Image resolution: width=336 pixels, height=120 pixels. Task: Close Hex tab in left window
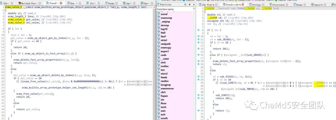pos(80,3)
